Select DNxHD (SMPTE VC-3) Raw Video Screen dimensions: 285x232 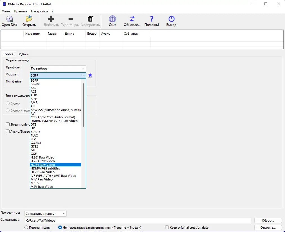tap(55, 121)
